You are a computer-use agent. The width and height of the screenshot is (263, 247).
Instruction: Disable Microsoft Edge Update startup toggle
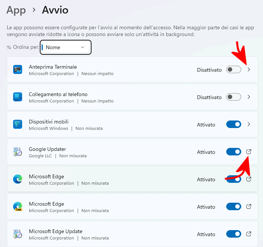(234, 234)
